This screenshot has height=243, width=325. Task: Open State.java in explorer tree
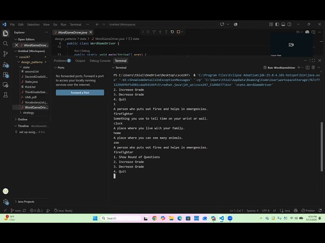pyautogui.click(x=31, y=82)
